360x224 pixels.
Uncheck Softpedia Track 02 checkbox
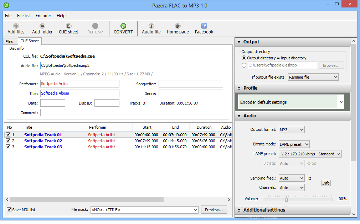click(x=8, y=141)
